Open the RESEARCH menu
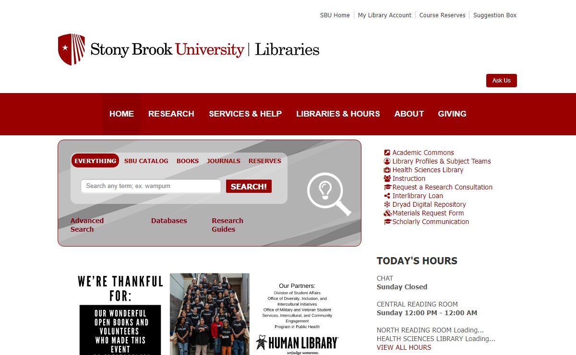 (x=171, y=114)
